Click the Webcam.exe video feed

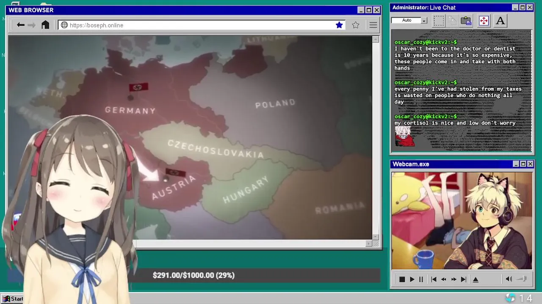pyautogui.click(x=462, y=220)
